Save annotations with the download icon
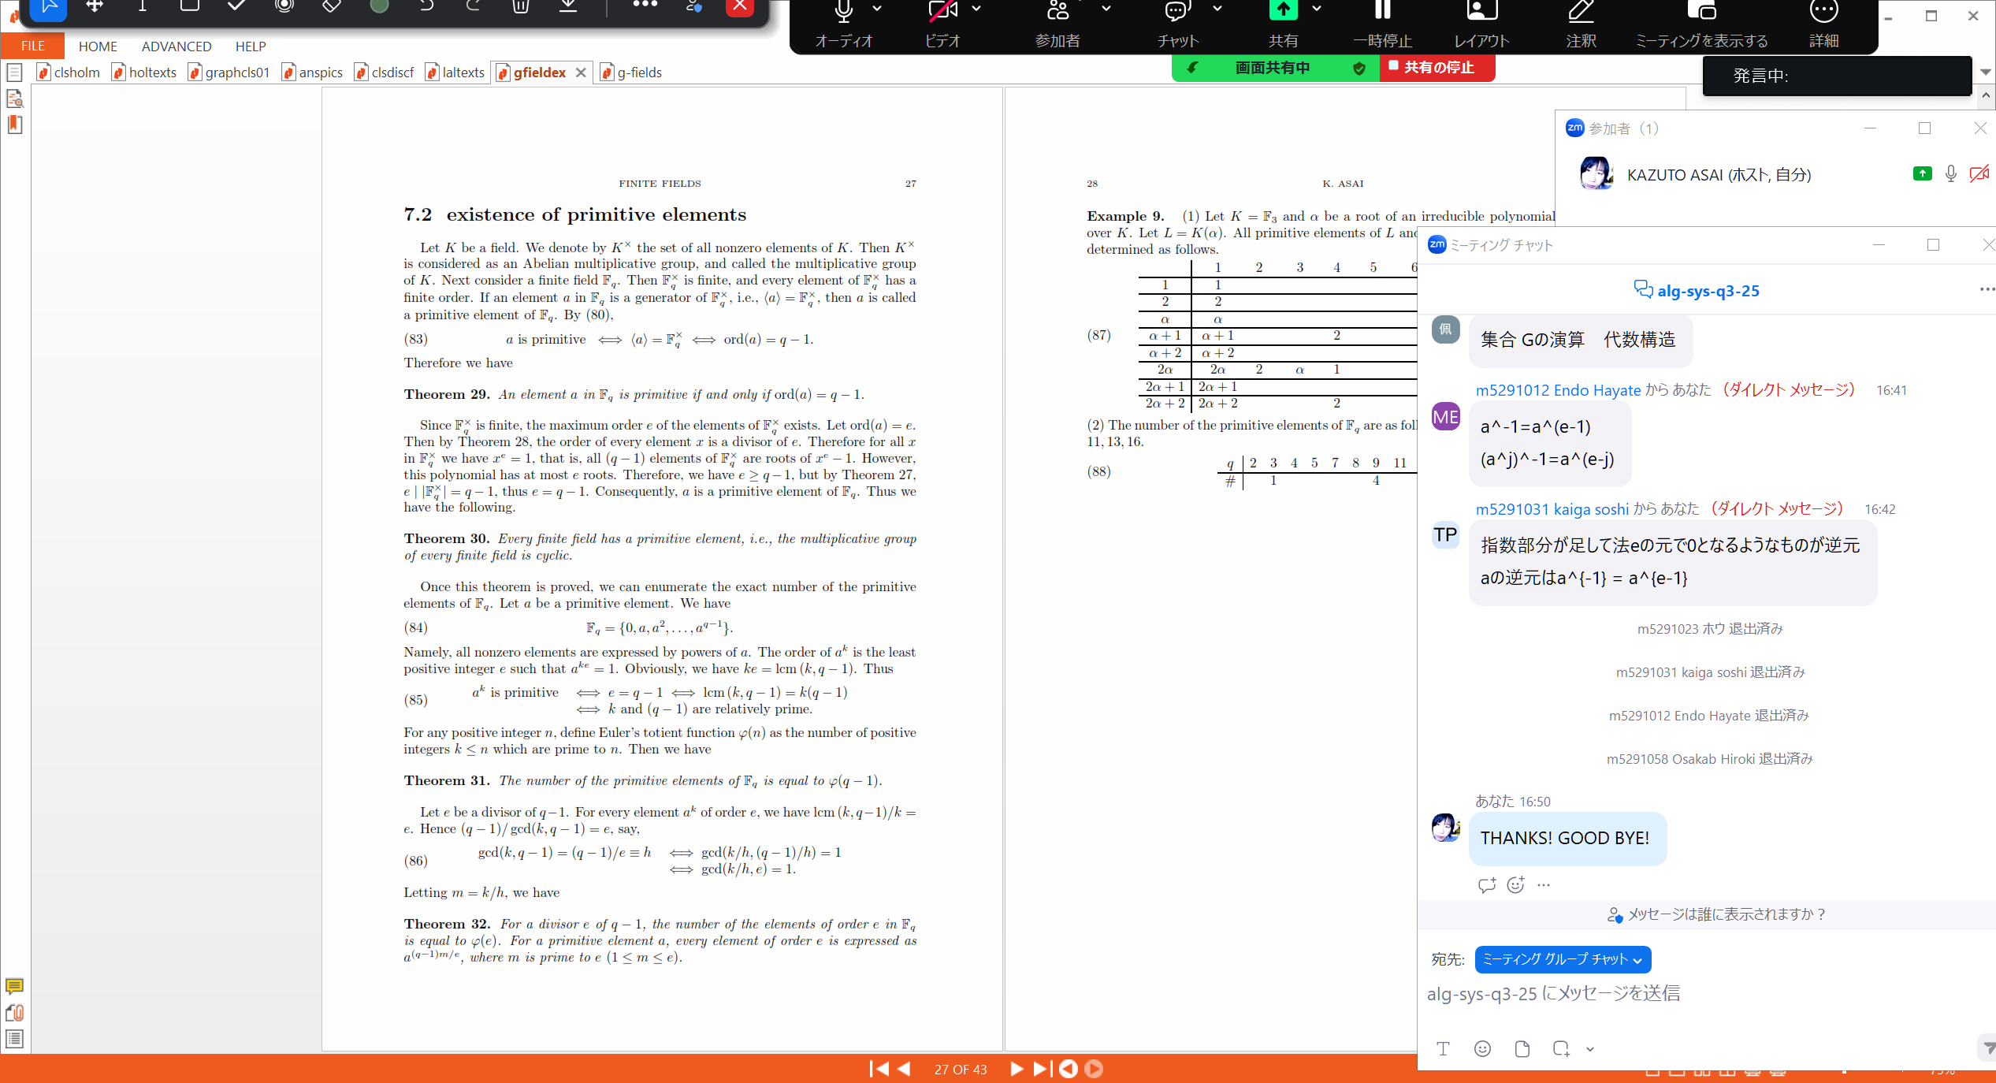Viewport: 1996px width, 1083px height. (x=568, y=6)
